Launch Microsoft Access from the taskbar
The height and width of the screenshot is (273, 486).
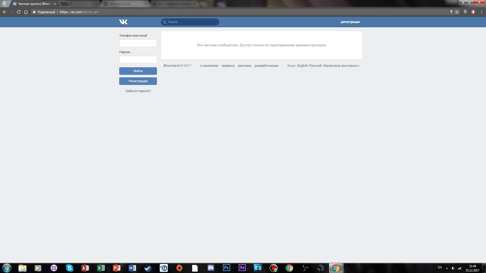pyautogui.click(x=85, y=268)
